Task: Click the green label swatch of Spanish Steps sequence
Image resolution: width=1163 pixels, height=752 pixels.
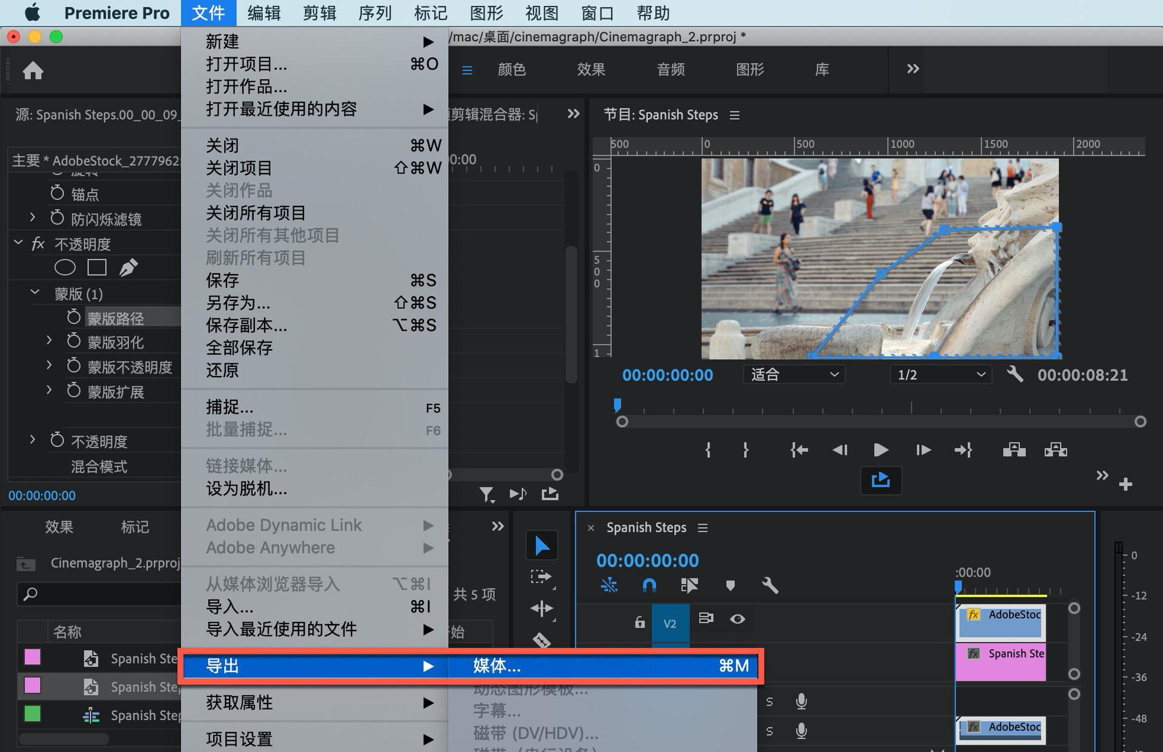Action: (32, 714)
